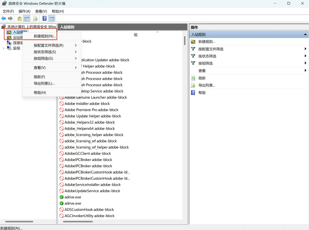Click 新建规则... link in actions pane
309x230 pixels.
(x=207, y=42)
